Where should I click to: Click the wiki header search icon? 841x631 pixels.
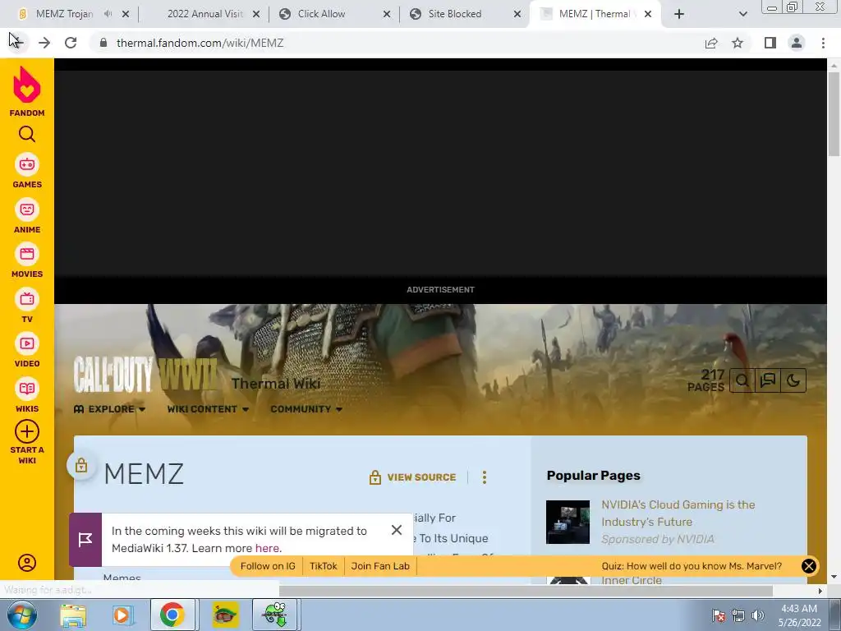pyautogui.click(x=742, y=380)
